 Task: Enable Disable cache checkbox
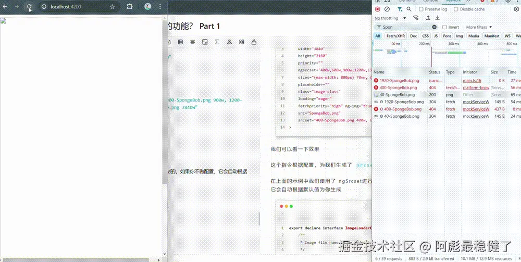coord(456,9)
